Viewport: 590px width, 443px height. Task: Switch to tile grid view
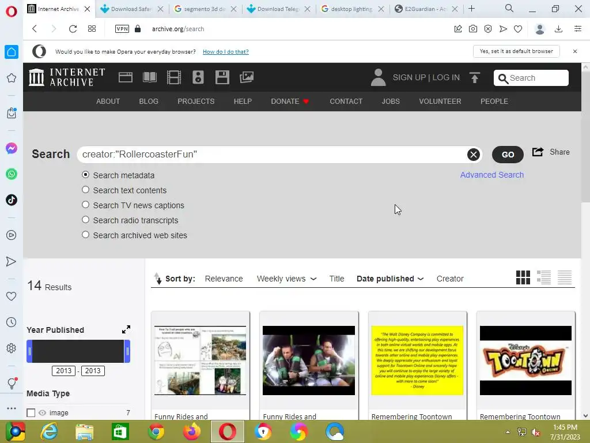(523, 277)
